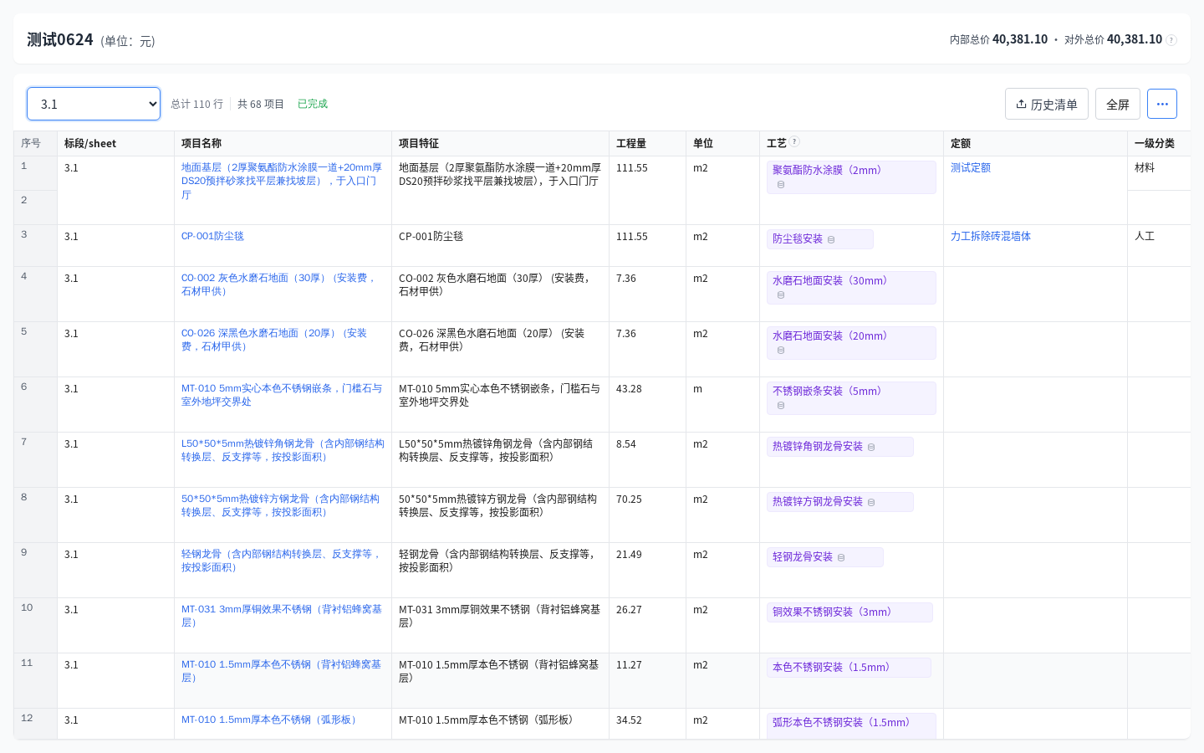
Task: Click help icon beside 工艺 column header
Action: click(x=794, y=142)
